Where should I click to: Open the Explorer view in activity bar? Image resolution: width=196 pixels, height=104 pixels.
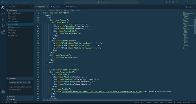pyautogui.click(x=3, y=8)
